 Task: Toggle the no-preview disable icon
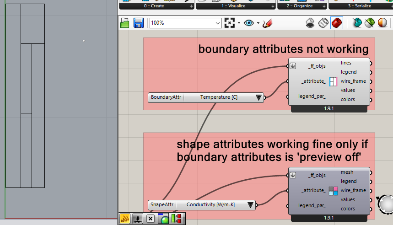310,23
